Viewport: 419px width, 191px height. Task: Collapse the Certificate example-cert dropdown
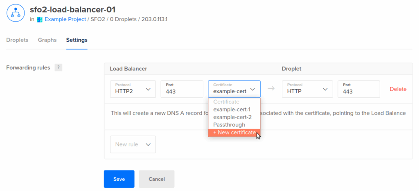234,89
